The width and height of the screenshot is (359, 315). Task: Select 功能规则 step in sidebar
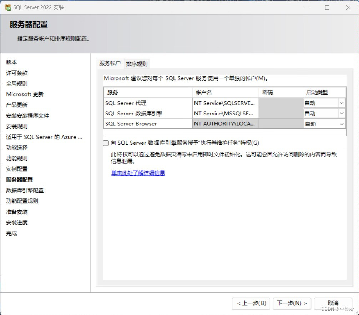pyautogui.click(x=17, y=158)
